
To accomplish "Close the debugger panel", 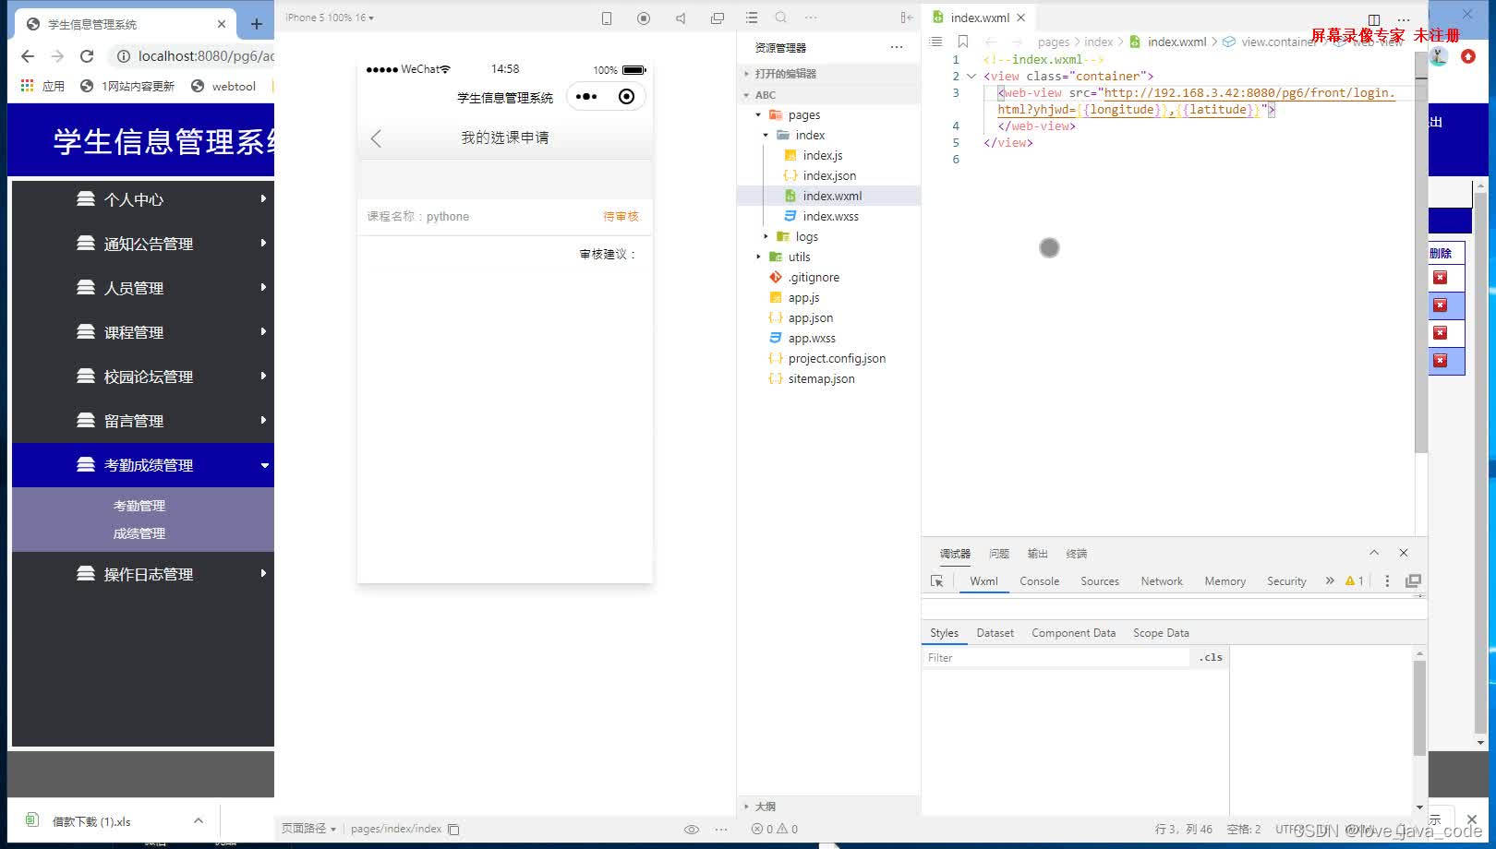I will (1404, 553).
